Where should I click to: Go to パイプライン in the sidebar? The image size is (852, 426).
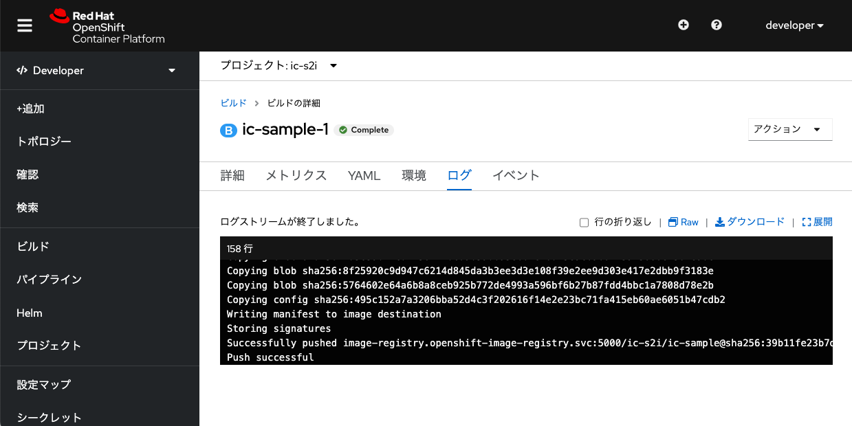(50, 280)
